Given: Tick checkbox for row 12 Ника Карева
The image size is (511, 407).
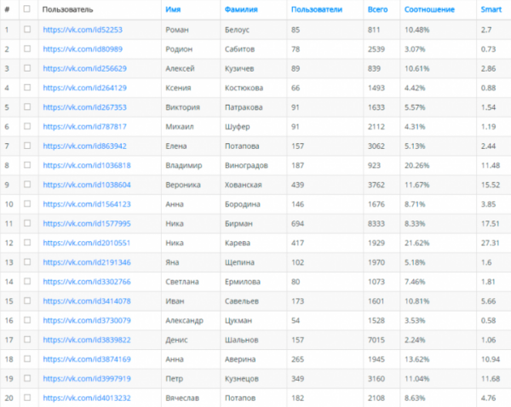Looking at the screenshot, I should [27, 243].
